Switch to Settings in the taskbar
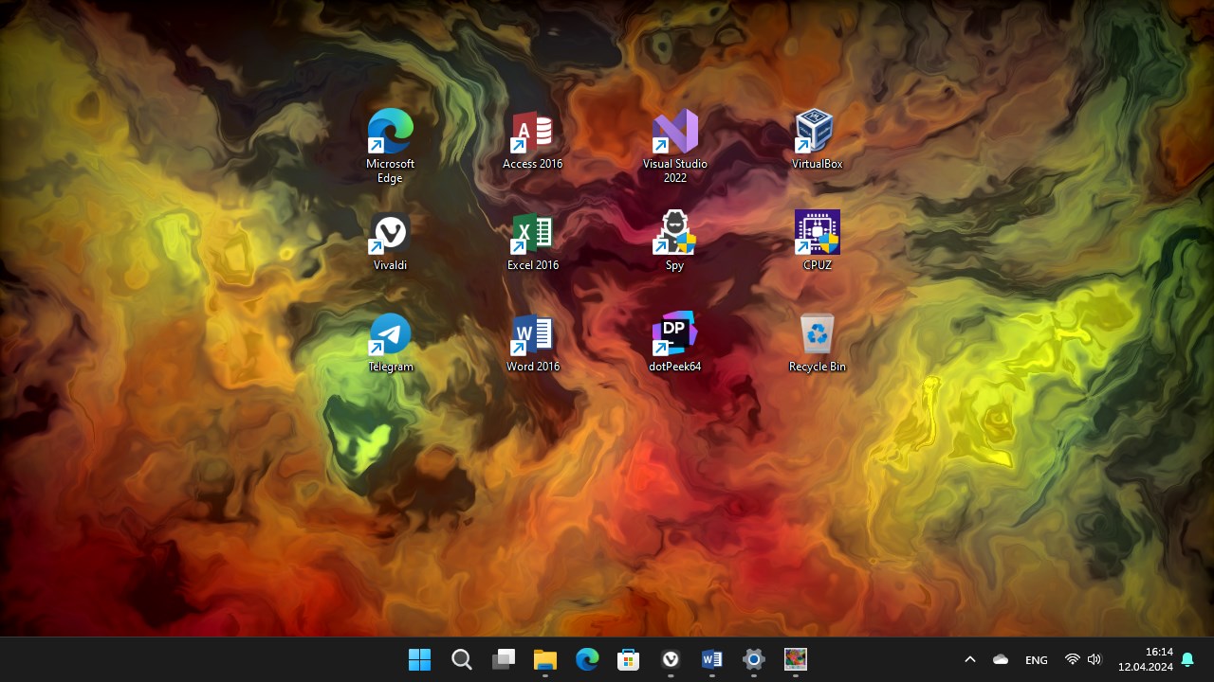 pyautogui.click(x=753, y=659)
